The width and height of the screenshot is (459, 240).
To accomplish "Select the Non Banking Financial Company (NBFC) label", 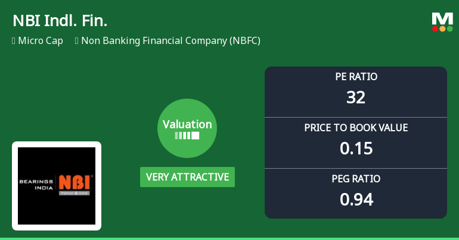I will click(x=170, y=41).
